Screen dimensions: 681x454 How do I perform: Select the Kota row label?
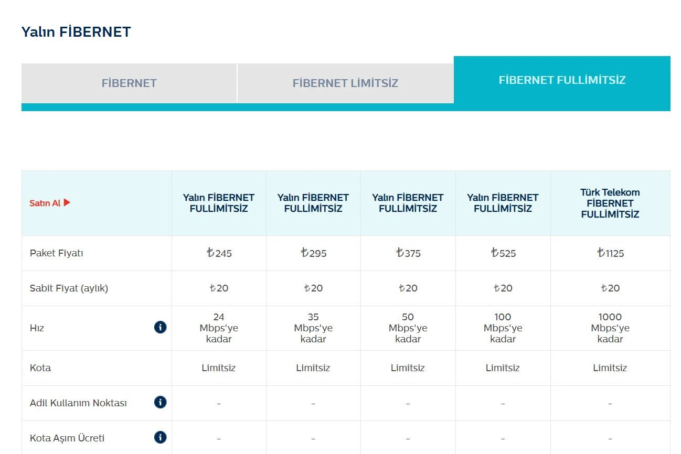40,368
